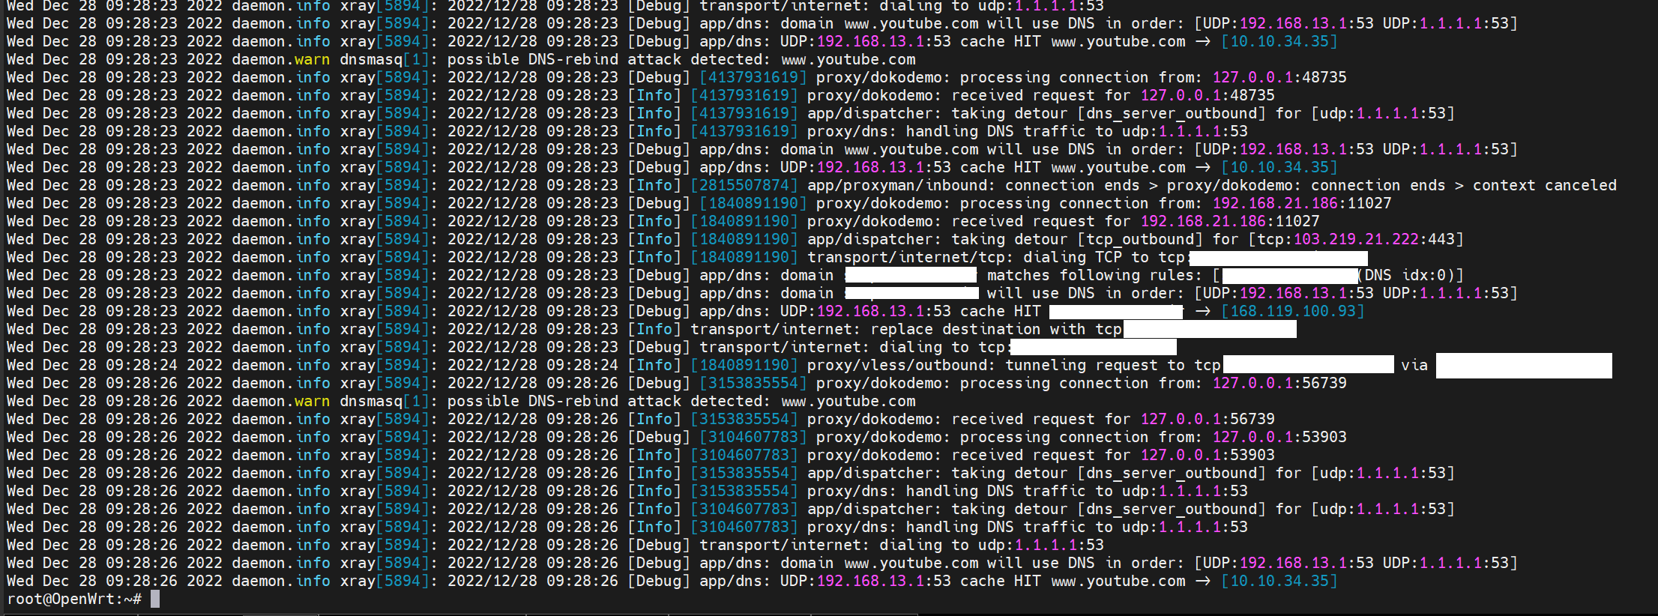Click the resolved address [168.119.100.93]
1658x616 pixels.
[x=1293, y=311]
